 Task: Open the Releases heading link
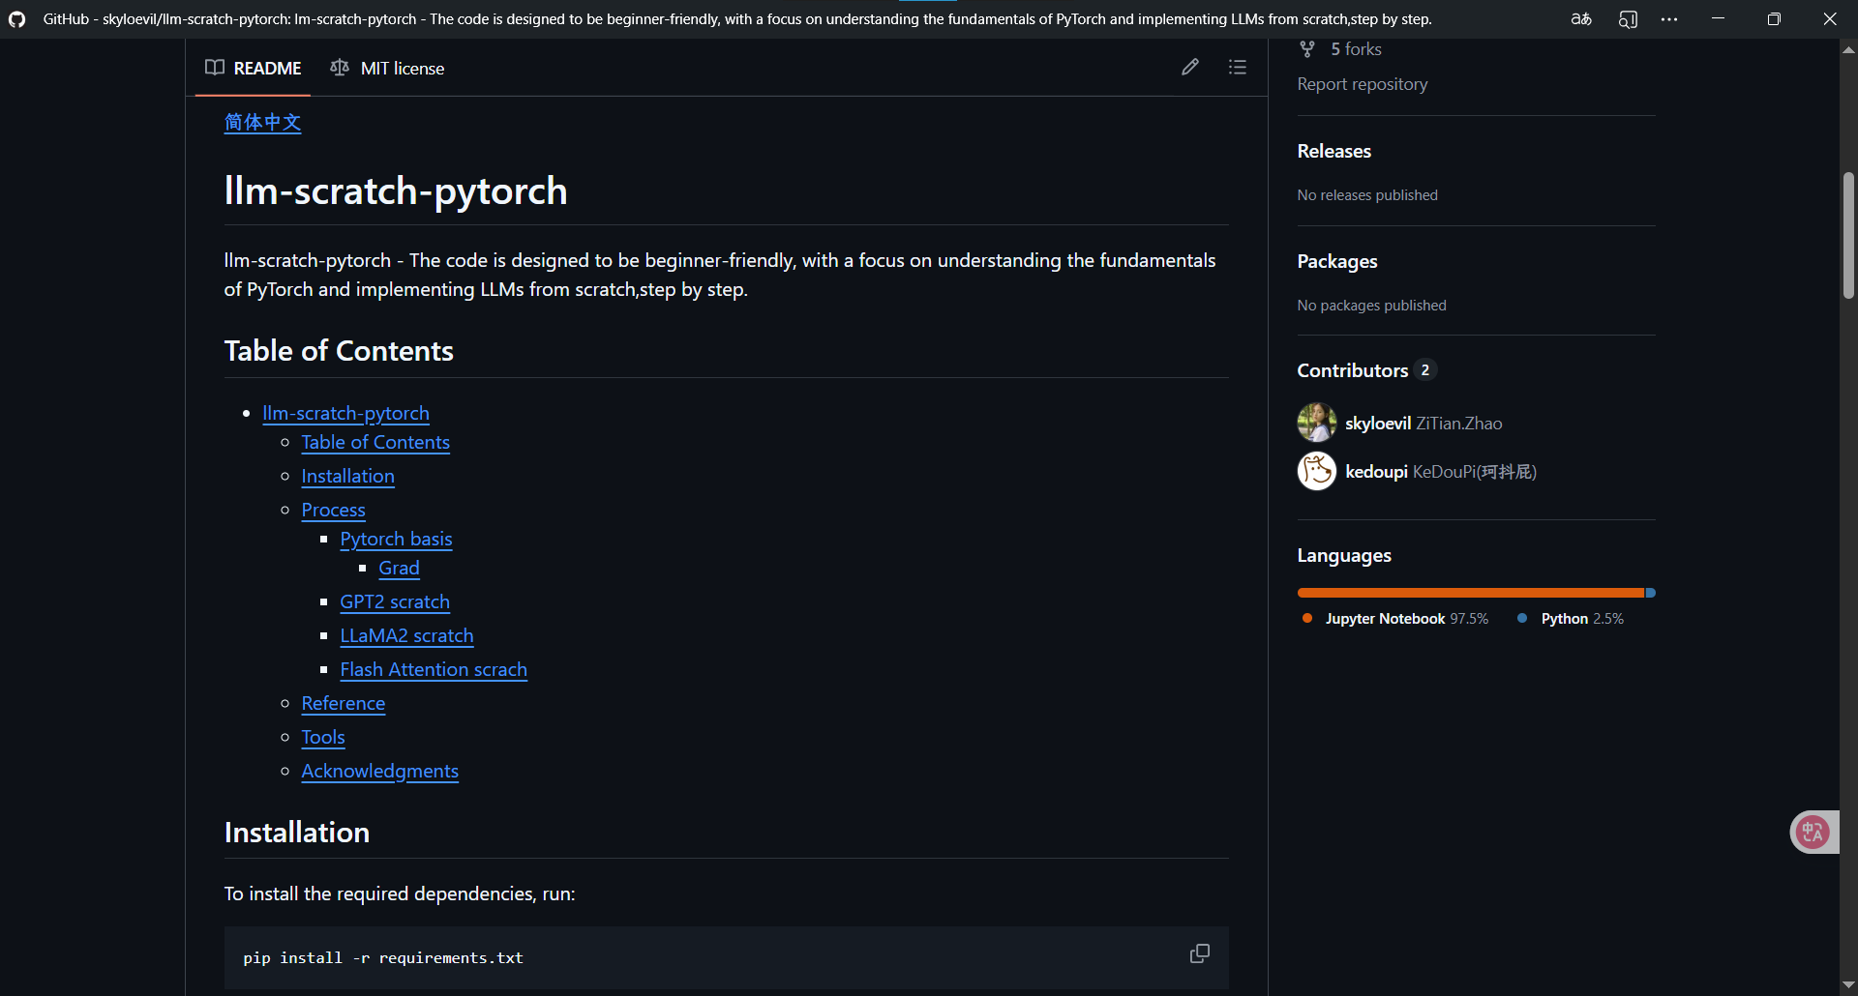(x=1334, y=151)
